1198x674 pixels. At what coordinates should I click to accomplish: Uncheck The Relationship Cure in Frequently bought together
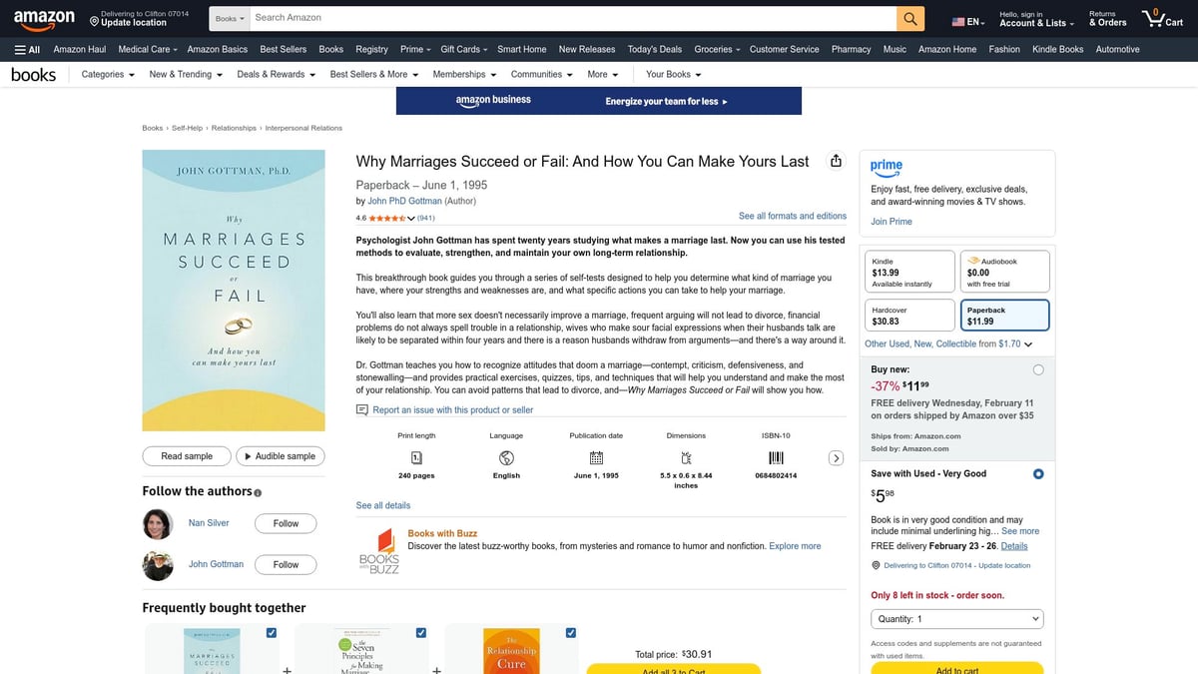(x=570, y=632)
